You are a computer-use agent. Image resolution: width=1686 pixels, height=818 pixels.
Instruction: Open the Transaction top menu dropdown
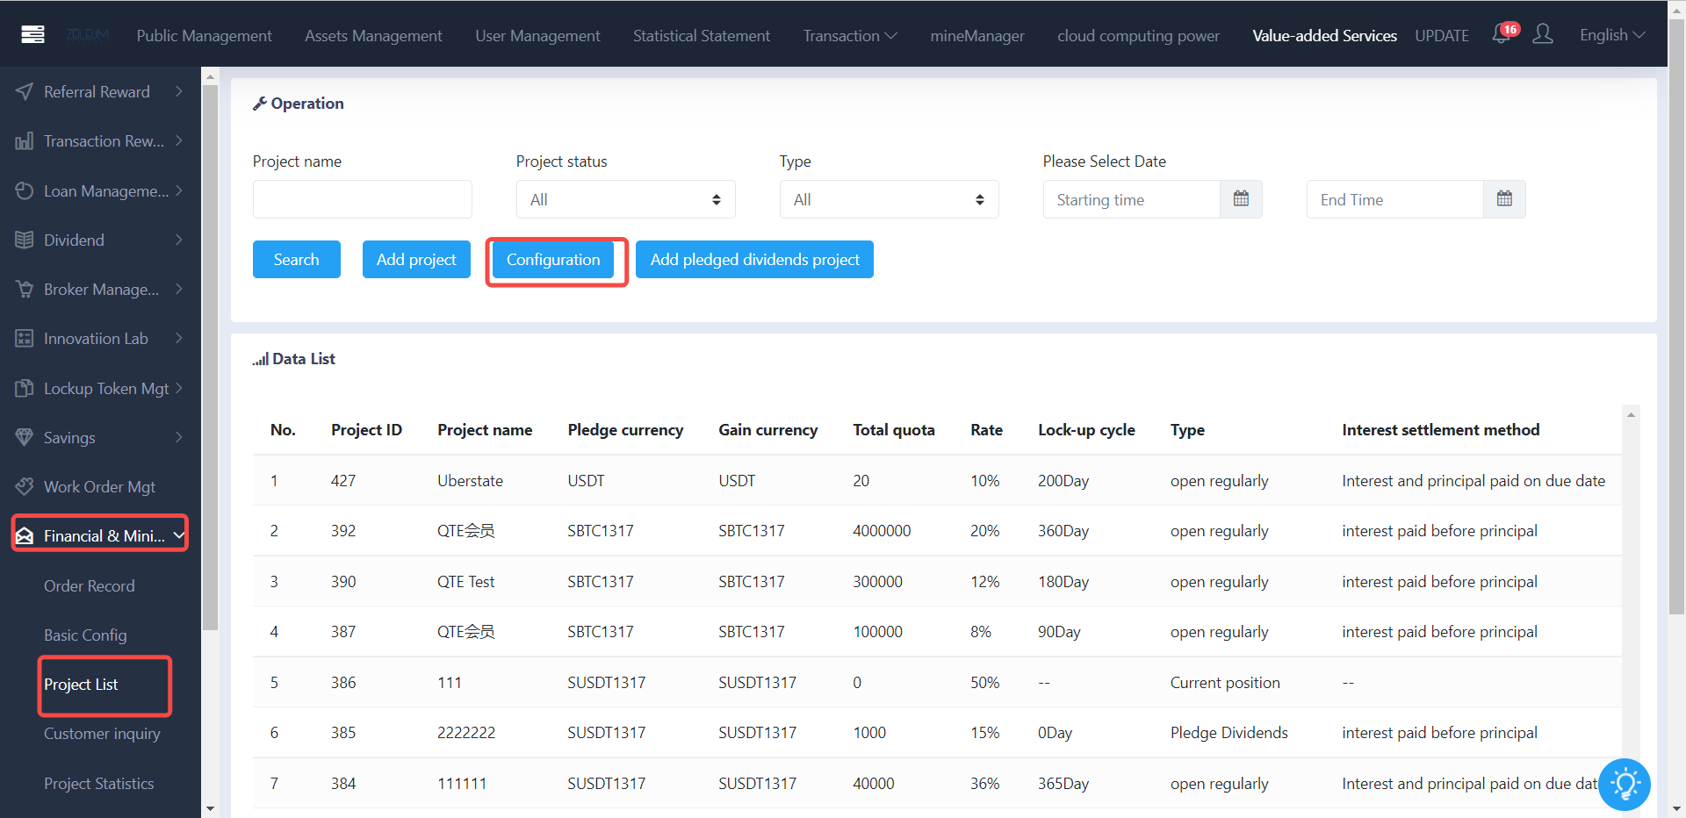850,35
